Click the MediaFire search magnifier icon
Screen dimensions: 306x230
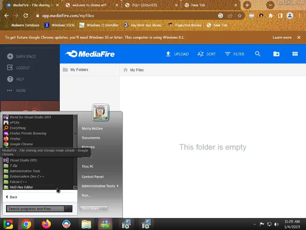point(258,54)
